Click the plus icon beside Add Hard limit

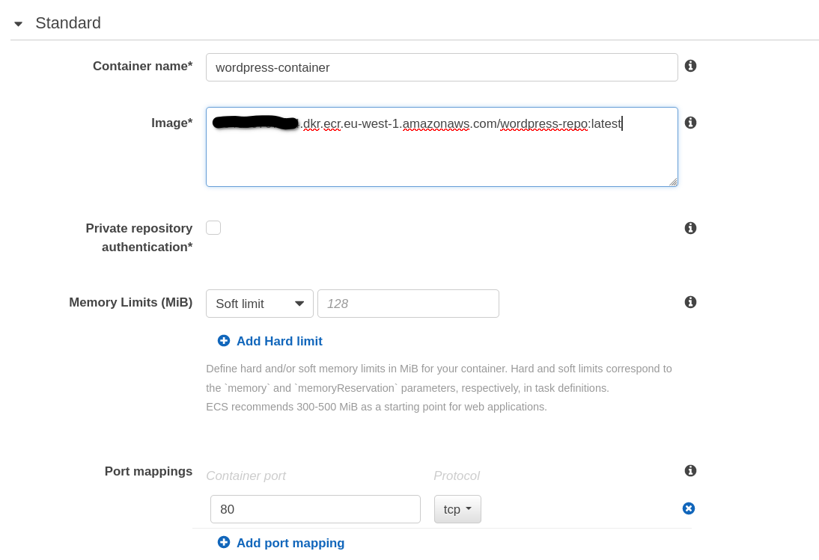[224, 341]
